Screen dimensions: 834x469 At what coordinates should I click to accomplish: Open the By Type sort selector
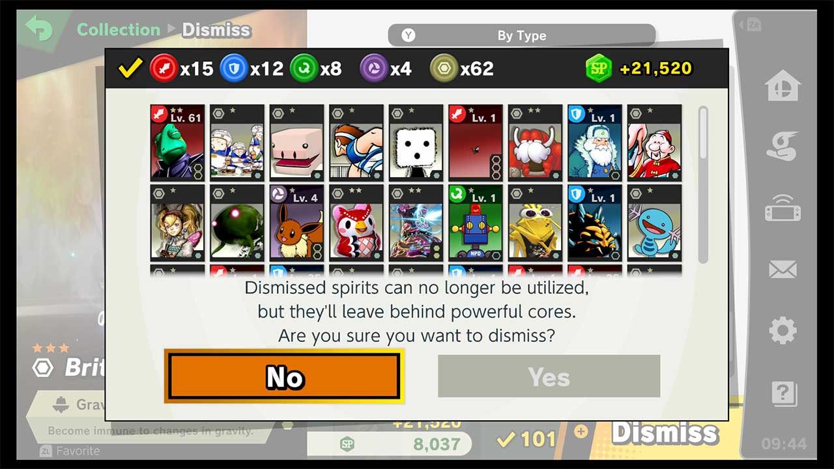(521, 35)
